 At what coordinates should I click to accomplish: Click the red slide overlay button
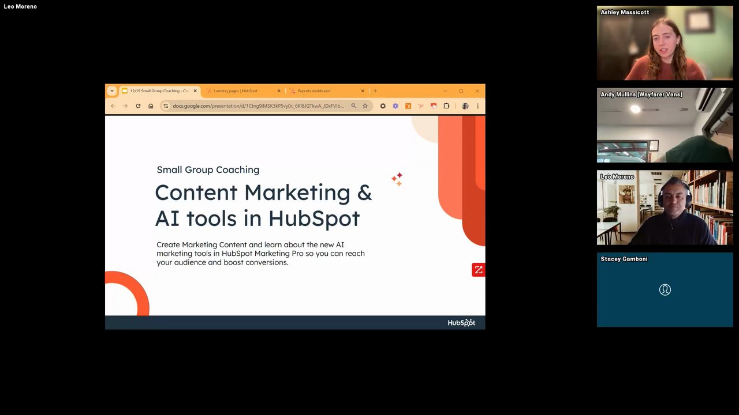click(479, 270)
